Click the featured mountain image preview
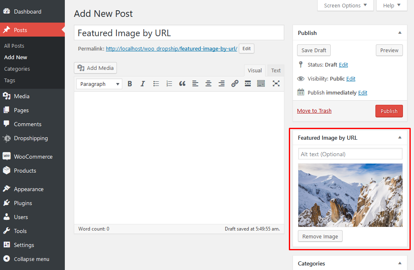Viewport: 414px width, 270px height. click(x=350, y=195)
